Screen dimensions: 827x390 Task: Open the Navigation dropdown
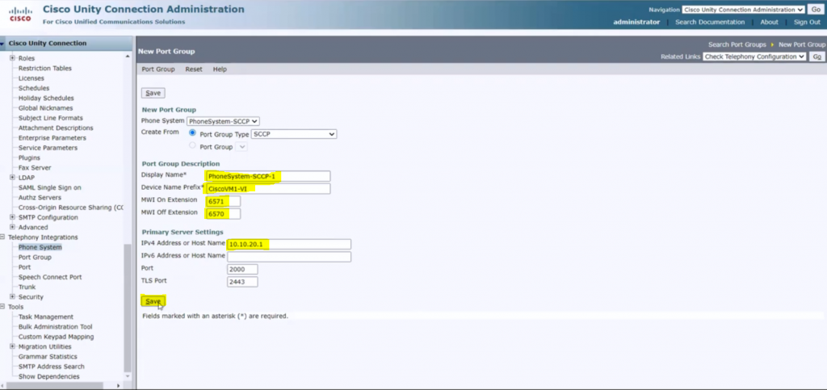coord(743,10)
